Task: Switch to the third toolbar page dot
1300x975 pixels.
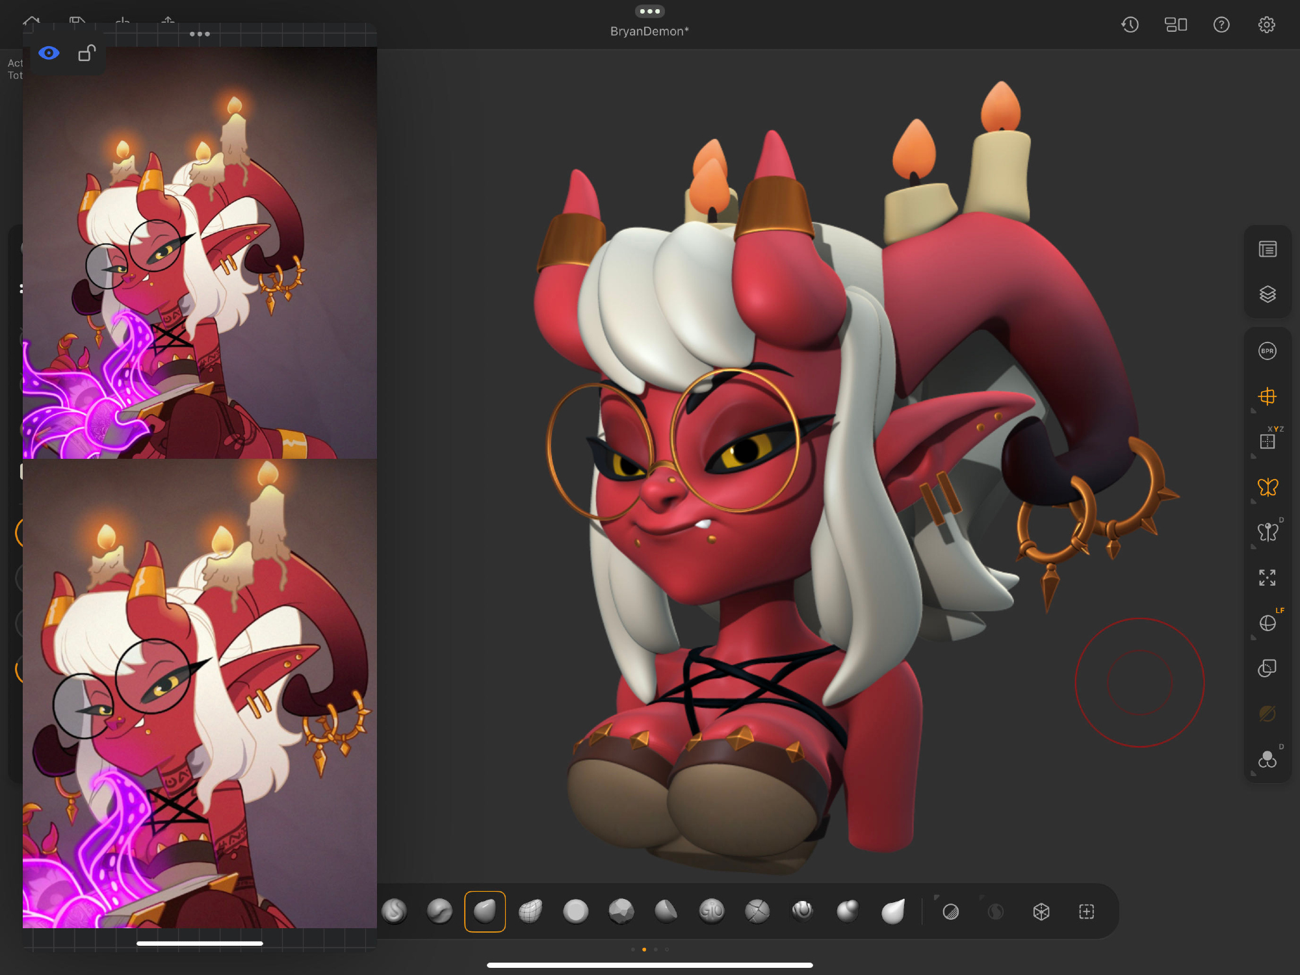Action: (655, 950)
